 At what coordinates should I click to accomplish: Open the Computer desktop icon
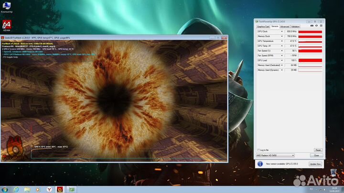(x=7, y=7)
